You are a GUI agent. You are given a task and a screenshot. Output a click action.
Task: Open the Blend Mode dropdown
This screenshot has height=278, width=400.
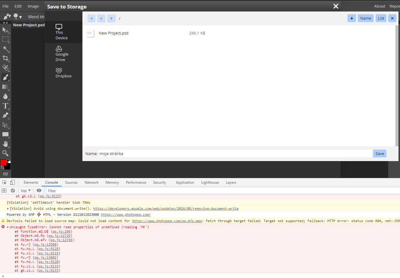[x=37, y=17]
